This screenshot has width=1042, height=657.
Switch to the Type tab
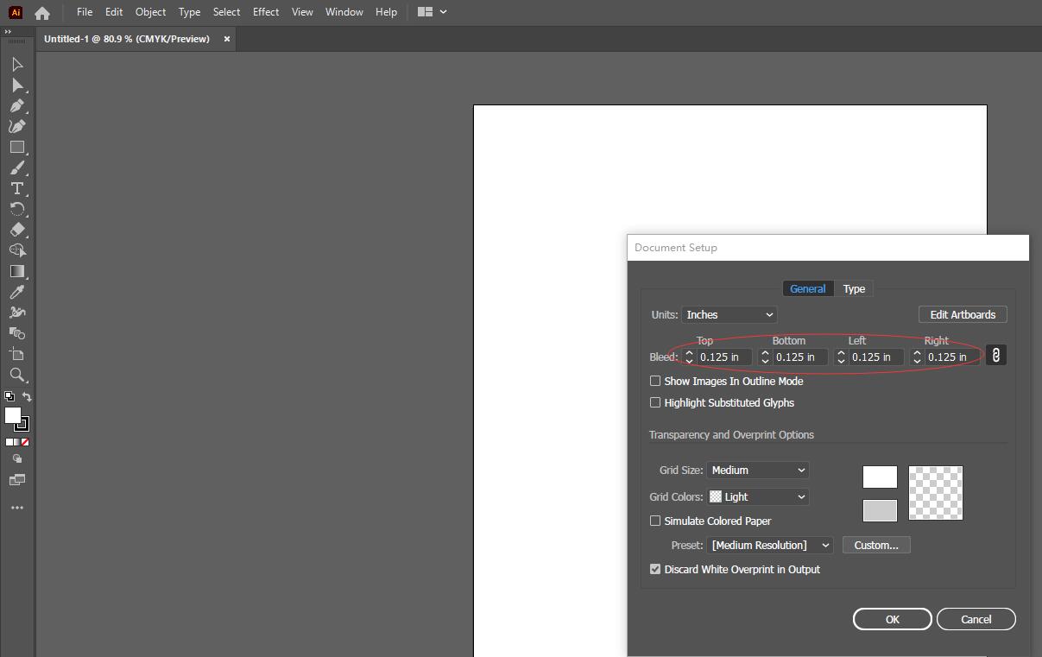click(x=854, y=288)
